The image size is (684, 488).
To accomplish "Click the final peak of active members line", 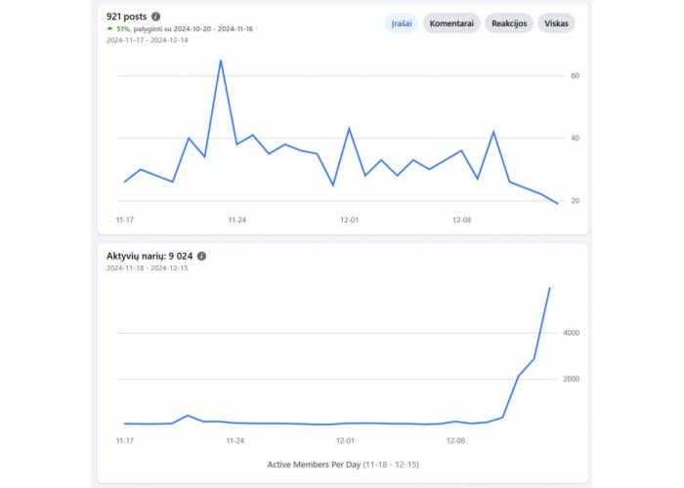I will point(550,288).
